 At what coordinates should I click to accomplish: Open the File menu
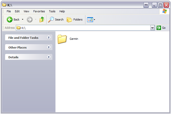coord(9,11)
